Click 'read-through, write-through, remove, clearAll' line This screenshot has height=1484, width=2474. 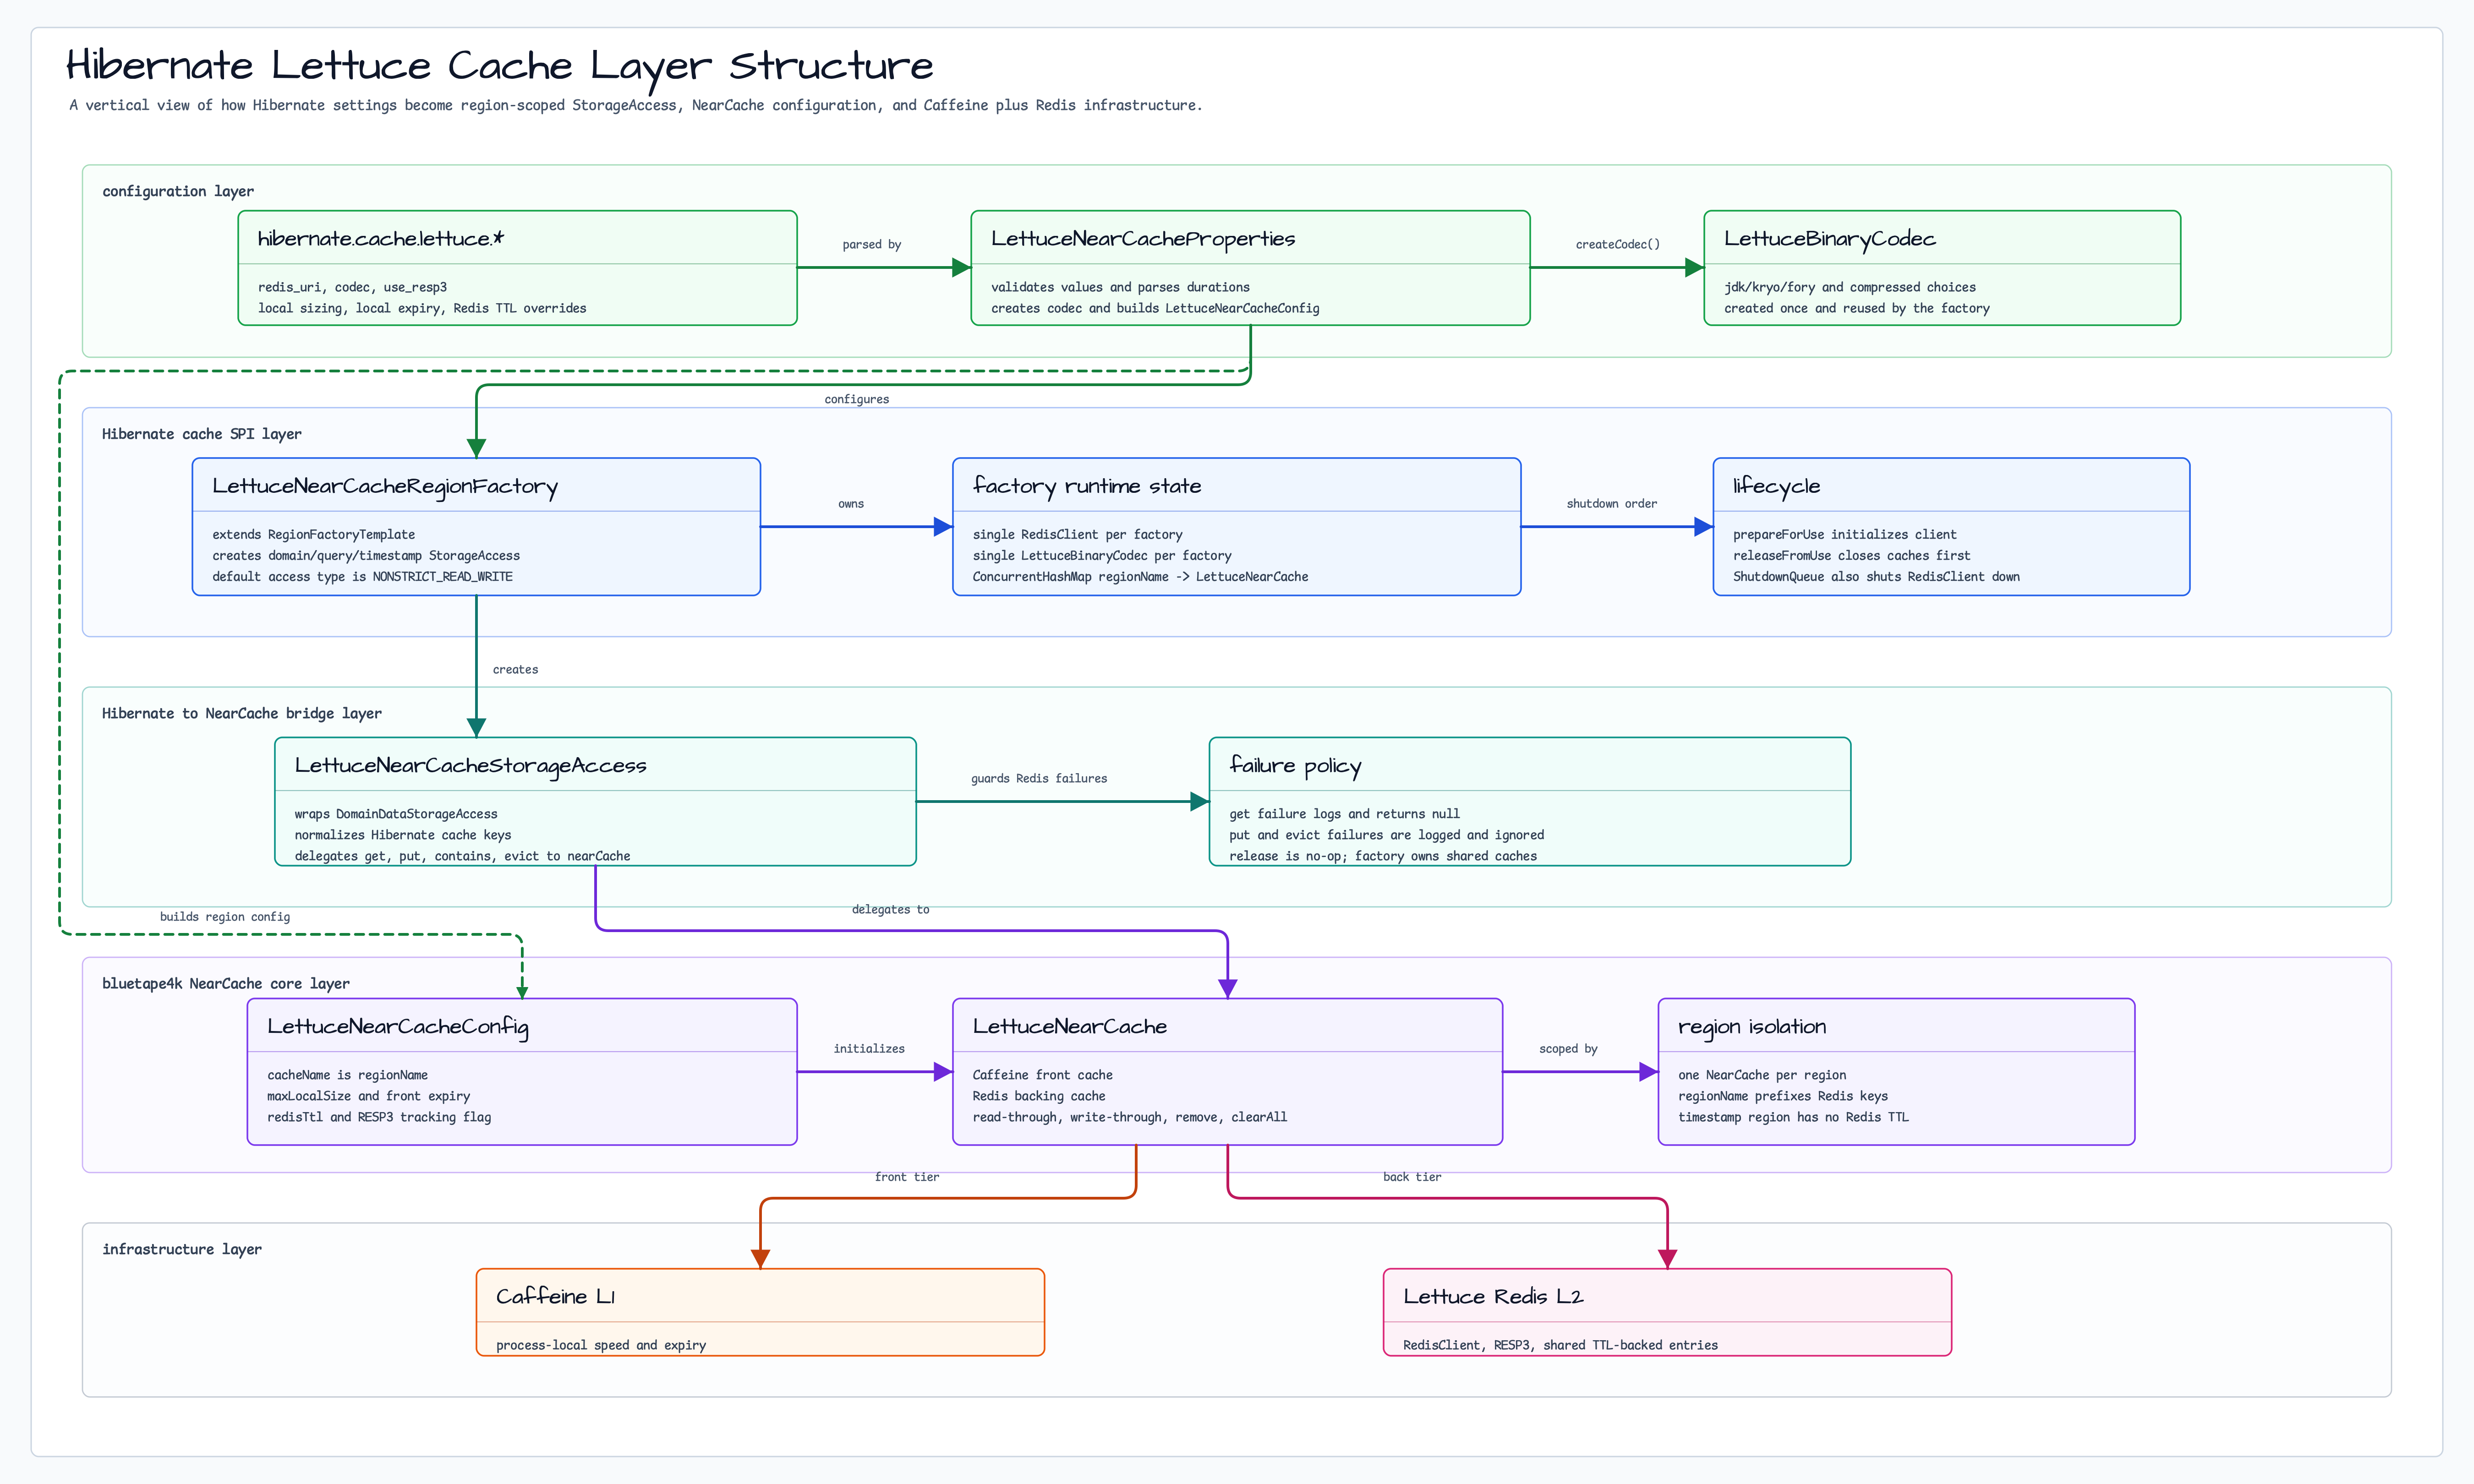[1130, 1117]
